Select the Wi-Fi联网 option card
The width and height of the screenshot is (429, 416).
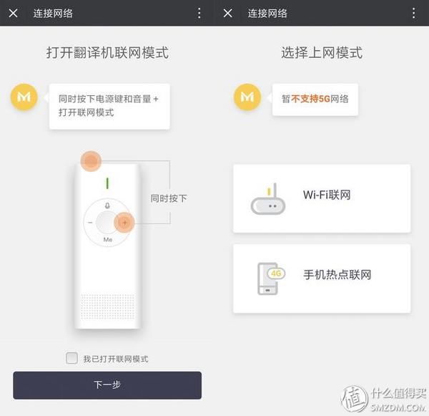[x=322, y=198]
